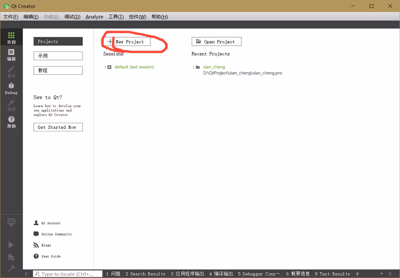The height and width of the screenshot is (278, 400).
Task: Switch to the 欢迎 welcome mode
Action: coord(11,37)
